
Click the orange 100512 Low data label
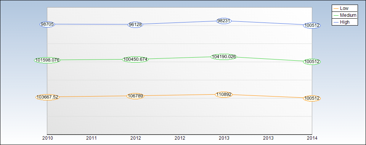(x=312, y=98)
